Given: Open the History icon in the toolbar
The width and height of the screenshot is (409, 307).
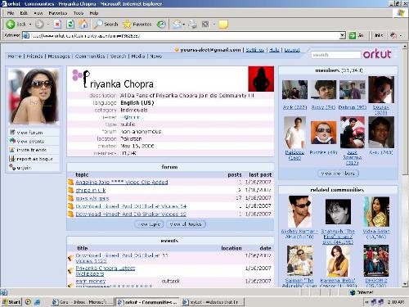Looking at the screenshot, I should (161, 25).
